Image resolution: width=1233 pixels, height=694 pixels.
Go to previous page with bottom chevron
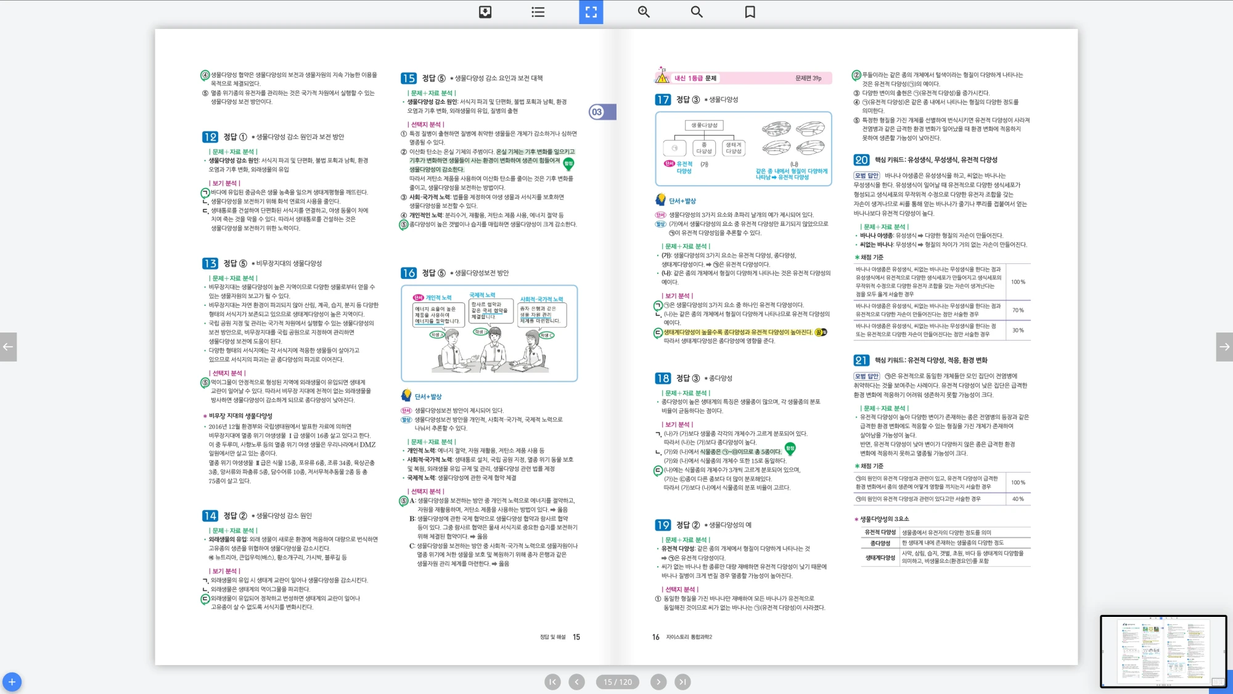tap(576, 682)
